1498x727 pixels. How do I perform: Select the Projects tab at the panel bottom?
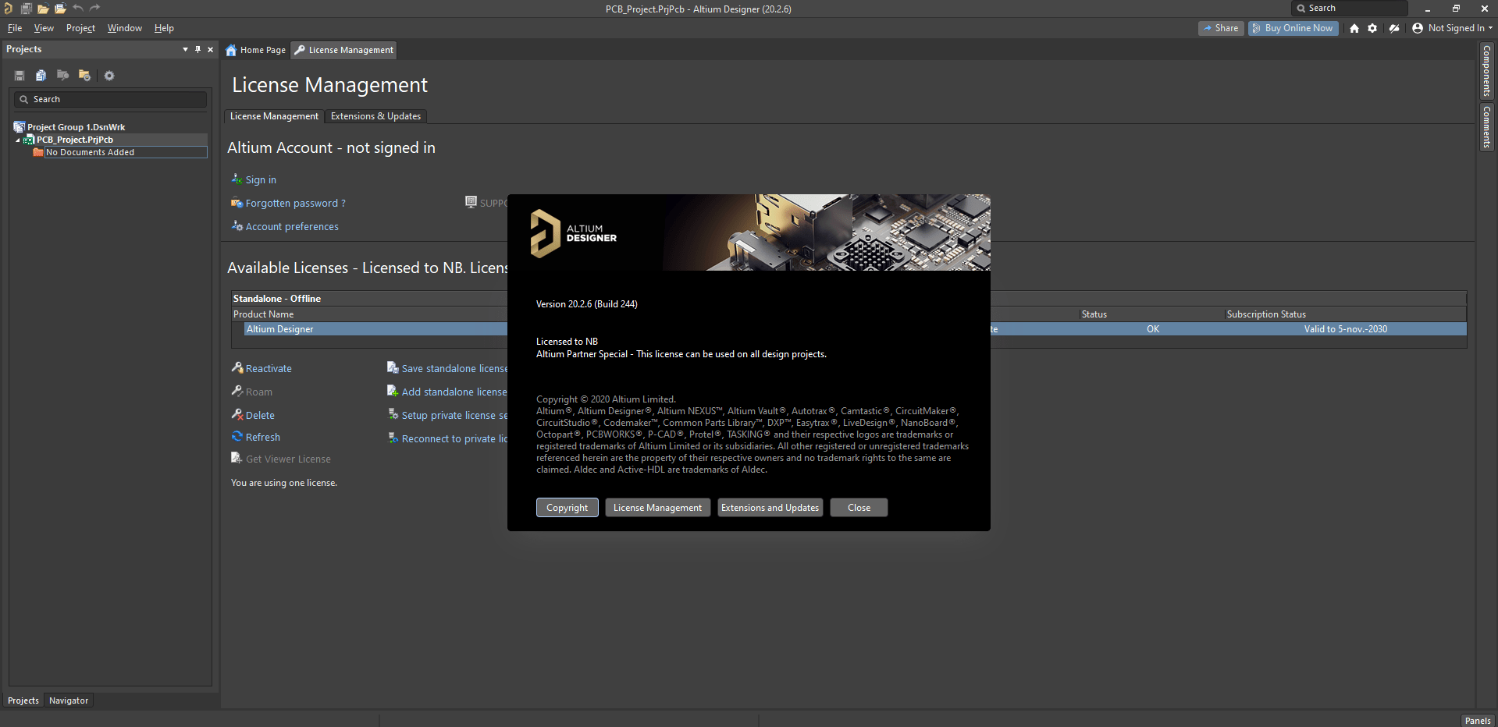(23, 700)
